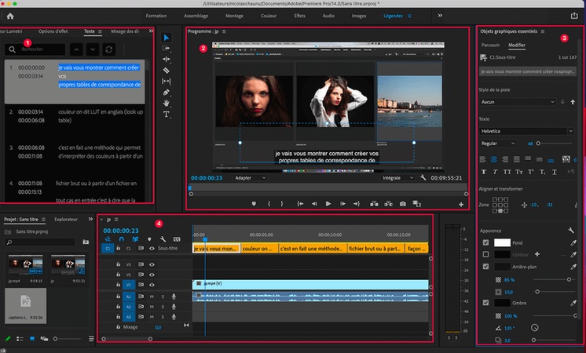Select the Pen tool
Viewport: 586px width, 353px height.
(x=167, y=92)
